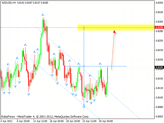
Task: Click the open price 0.8142 in header
Action: pos(20,3)
